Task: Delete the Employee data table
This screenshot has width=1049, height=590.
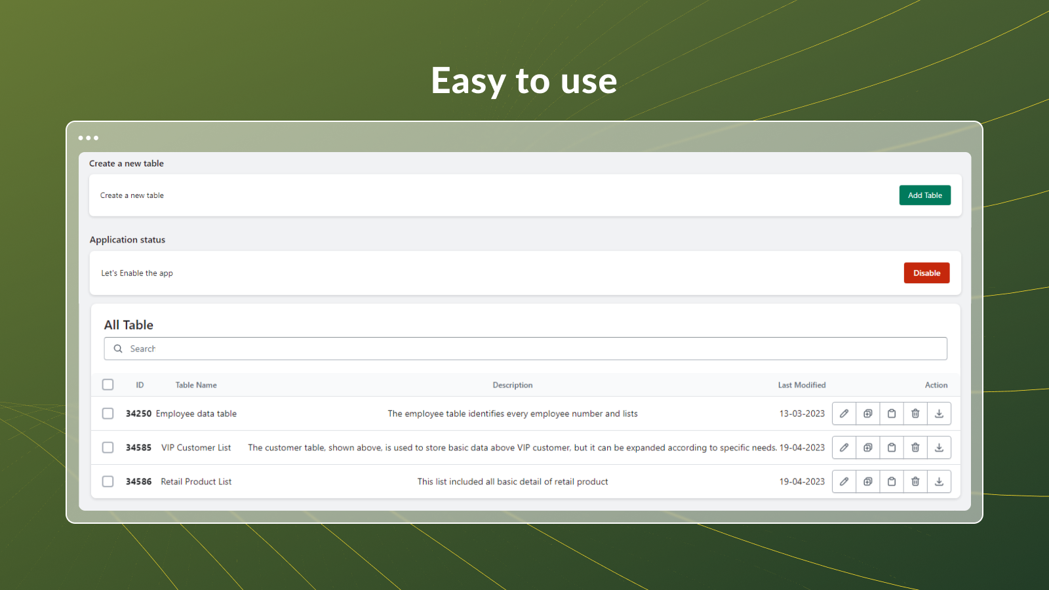Action: click(915, 414)
